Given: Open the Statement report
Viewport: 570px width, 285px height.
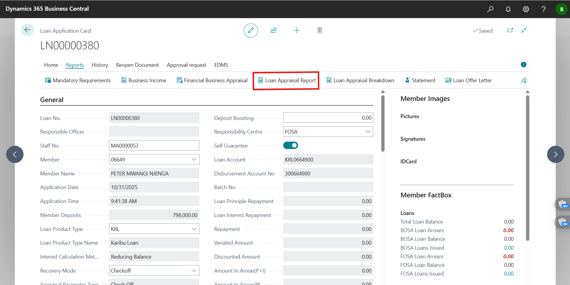Looking at the screenshot, I should click(x=420, y=80).
